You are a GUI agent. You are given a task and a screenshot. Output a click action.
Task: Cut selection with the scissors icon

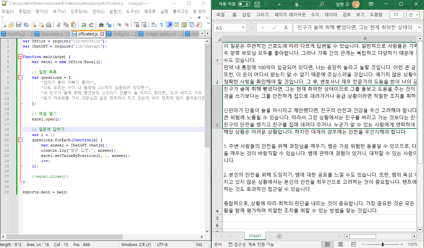click(58, 25)
